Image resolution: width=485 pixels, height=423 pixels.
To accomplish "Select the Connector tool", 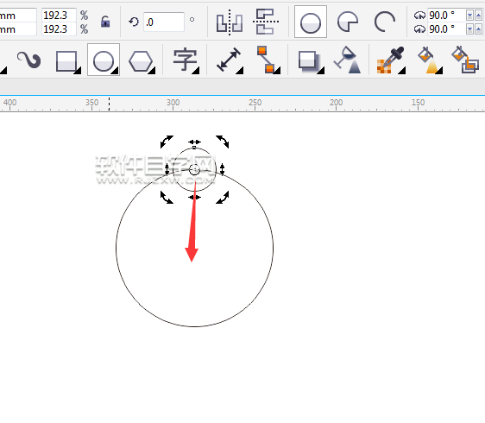I will click(268, 60).
